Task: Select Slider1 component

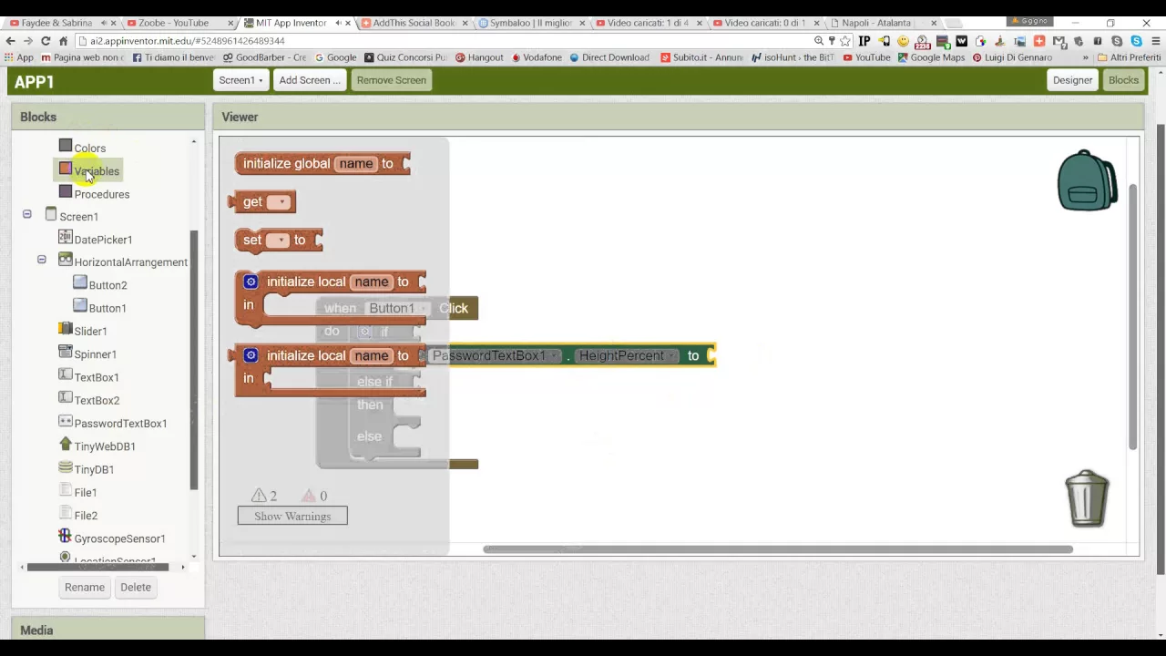Action: tap(90, 332)
